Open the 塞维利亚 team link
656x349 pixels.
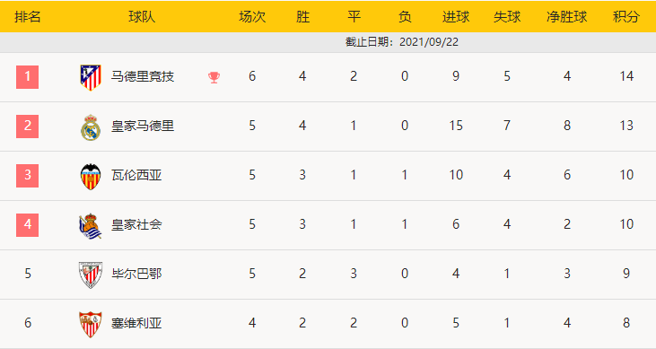click(x=136, y=324)
